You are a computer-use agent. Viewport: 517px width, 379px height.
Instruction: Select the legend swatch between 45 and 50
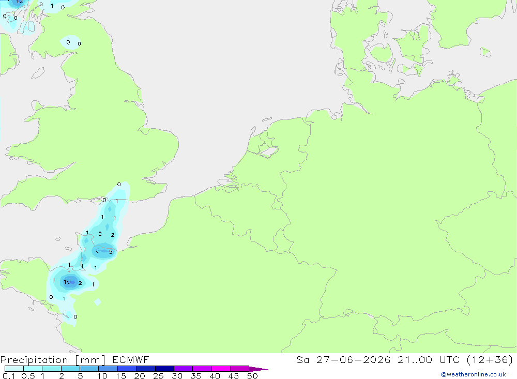pyautogui.click(x=239, y=369)
